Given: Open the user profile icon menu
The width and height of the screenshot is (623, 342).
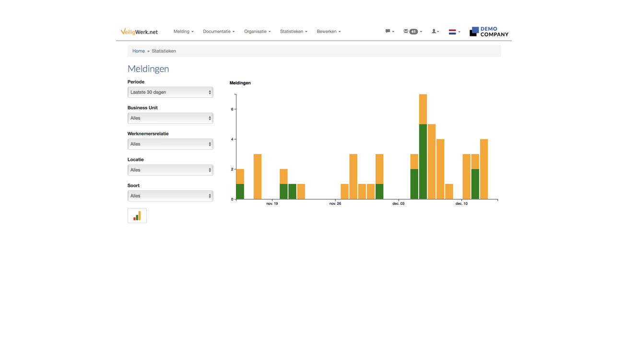Looking at the screenshot, I should click(x=435, y=32).
